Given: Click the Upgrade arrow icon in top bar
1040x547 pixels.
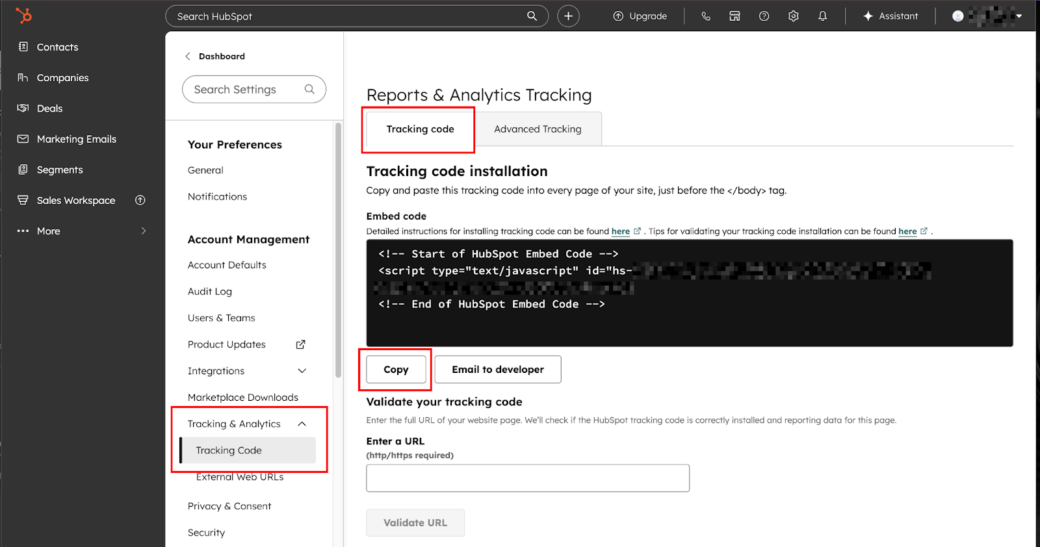Looking at the screenshot, I should click(x=618, y=16).
